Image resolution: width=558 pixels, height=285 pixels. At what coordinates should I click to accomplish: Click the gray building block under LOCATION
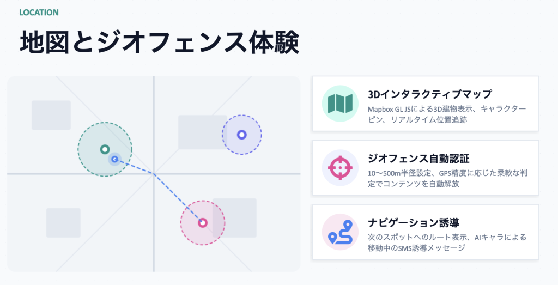click(x=51, y=115)
